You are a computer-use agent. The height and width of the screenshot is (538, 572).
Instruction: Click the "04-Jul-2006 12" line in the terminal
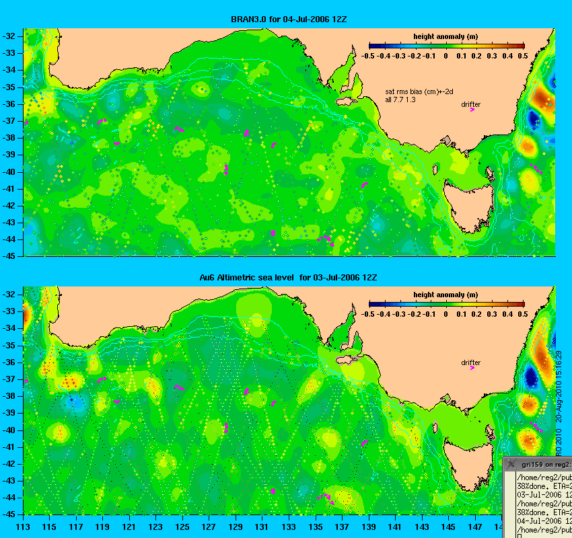[544, 521]
